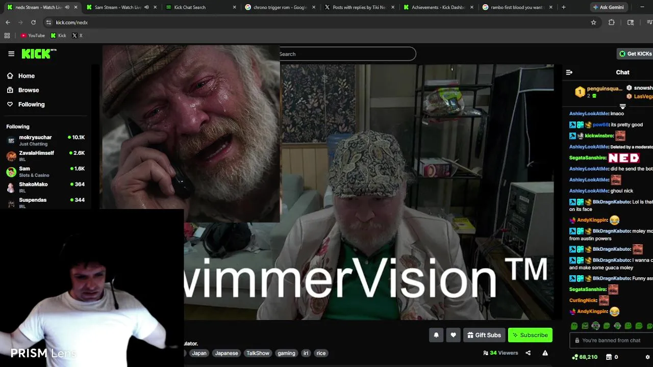
Task: Open Suspendas followed channel
Action: 46,202
